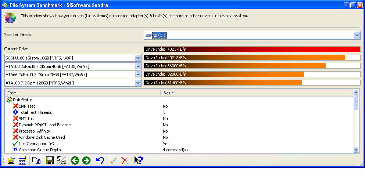Click the Item column header

pos(83,93)
